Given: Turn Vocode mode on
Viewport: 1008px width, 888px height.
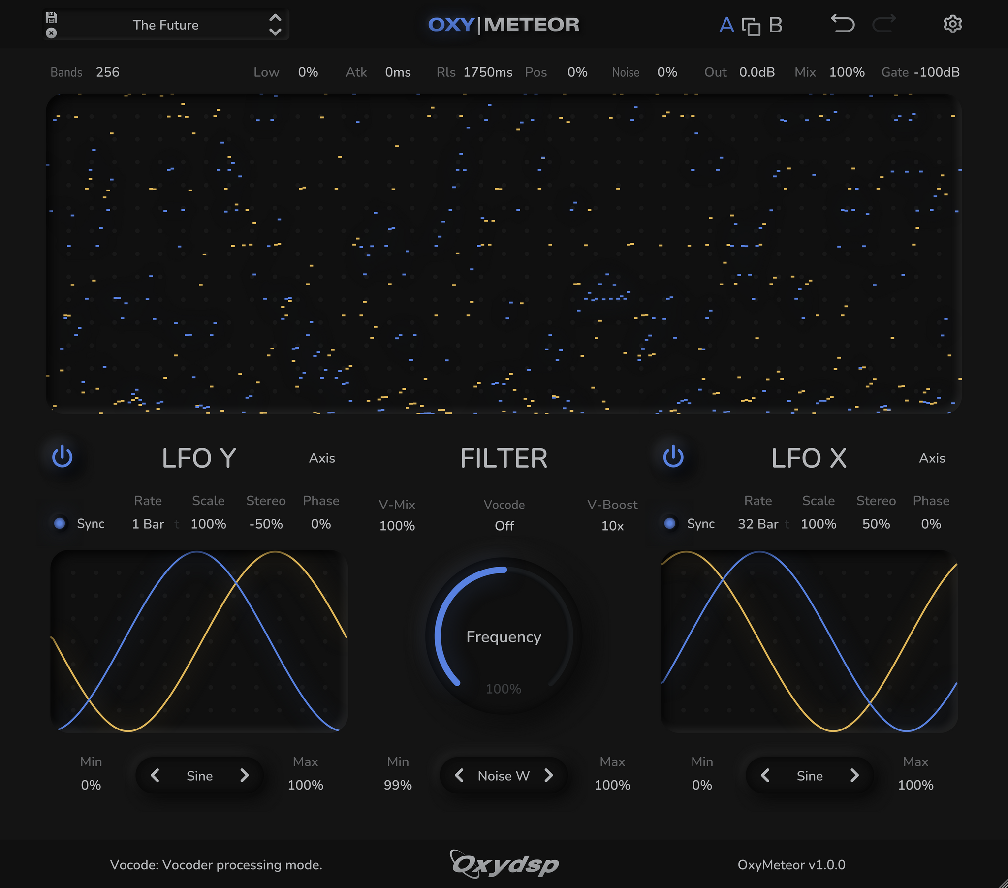Looking at the screenshot, I should pyautogui.click(x=504, y=525).
